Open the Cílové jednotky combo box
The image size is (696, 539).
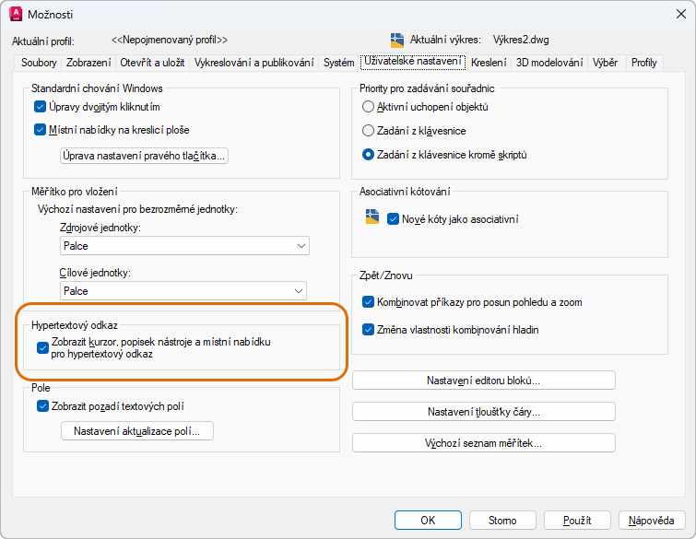click(183, 291)
